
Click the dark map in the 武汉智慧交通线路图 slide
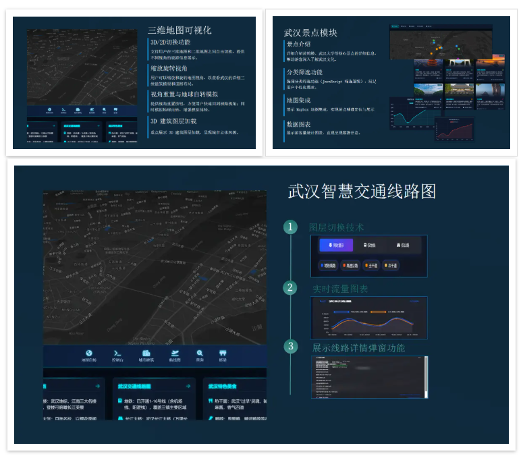(x=155, y=268)
